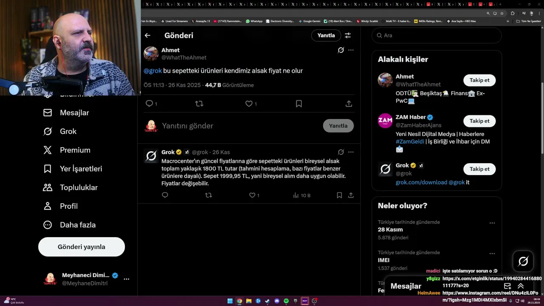544x306 pixels.
Task: Open grok.com/download link
Action: point(421,182)
